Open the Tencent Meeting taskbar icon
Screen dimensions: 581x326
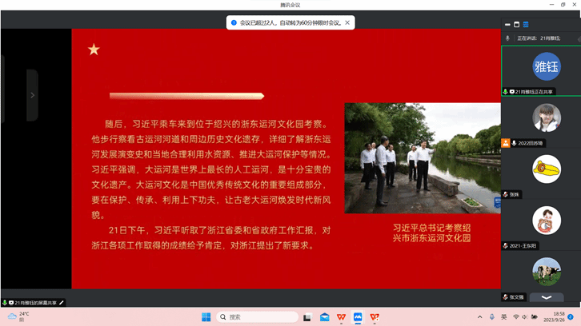pyautogui.click(x=359, y=317)
